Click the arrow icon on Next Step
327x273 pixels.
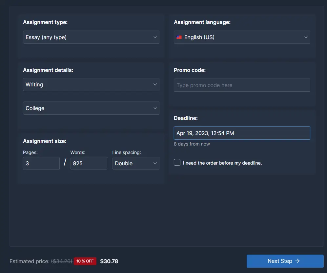(297, 261)
